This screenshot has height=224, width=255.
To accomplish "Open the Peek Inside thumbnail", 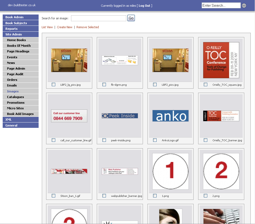I will tap(120, 116).
